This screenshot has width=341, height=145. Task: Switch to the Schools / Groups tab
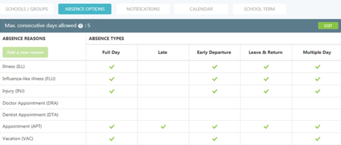click(27, 9)
